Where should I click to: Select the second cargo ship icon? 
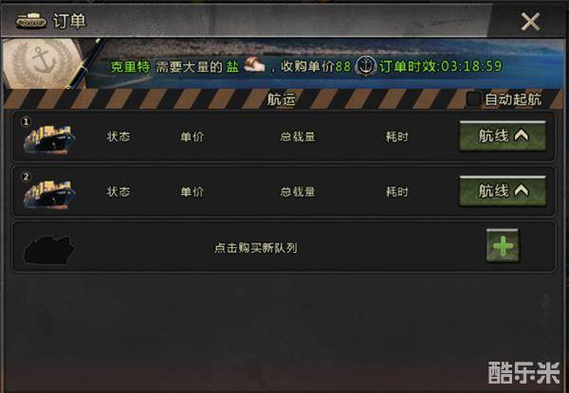[49, 195]
